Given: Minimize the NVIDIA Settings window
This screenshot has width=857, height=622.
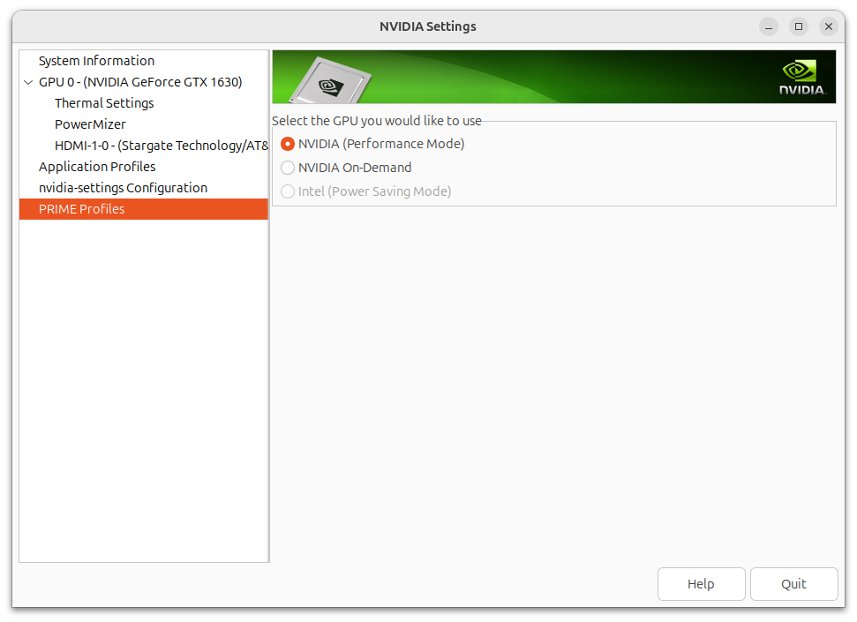Looking at the screenshot, I should tap(769, 26).
